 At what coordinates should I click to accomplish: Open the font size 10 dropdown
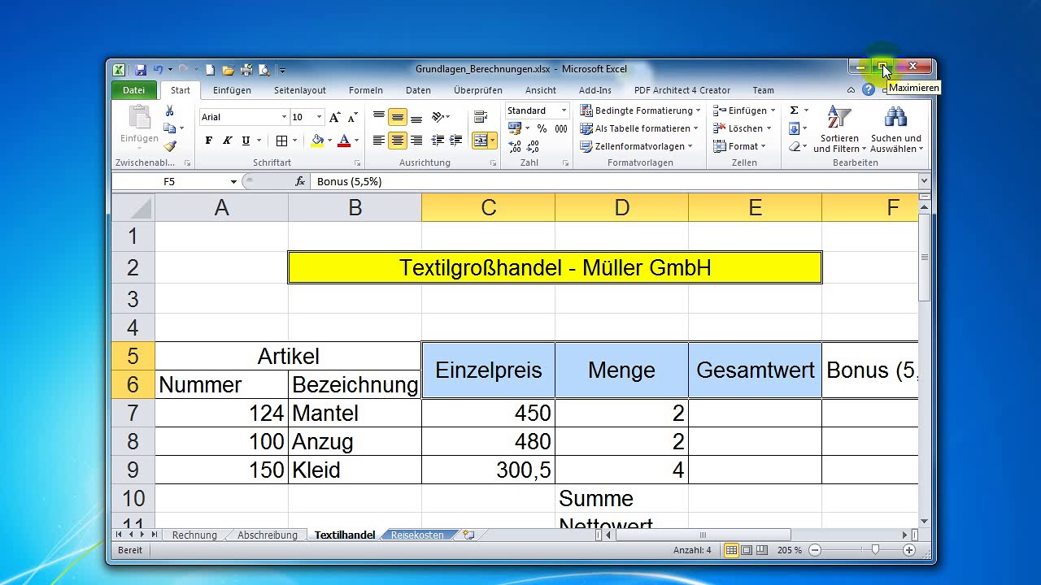tap(319, 117)
